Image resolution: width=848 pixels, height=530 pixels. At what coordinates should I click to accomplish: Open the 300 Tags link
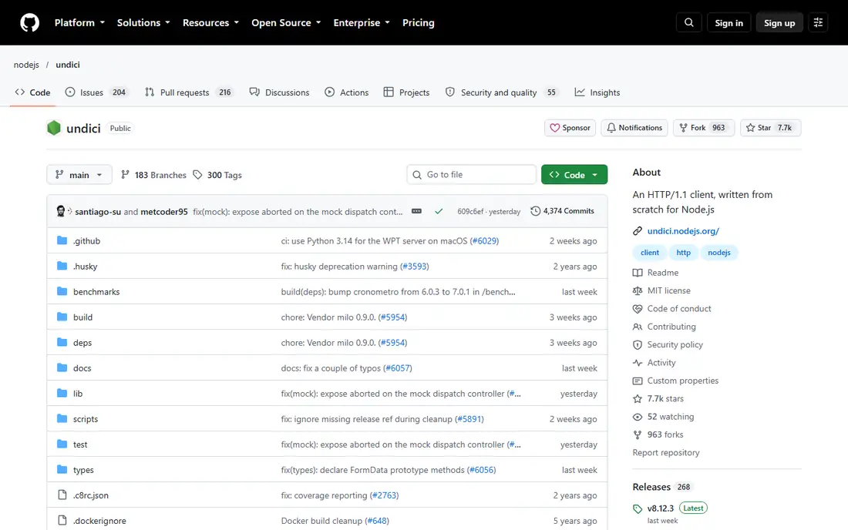pyautogui.click(x=217, y=175)
